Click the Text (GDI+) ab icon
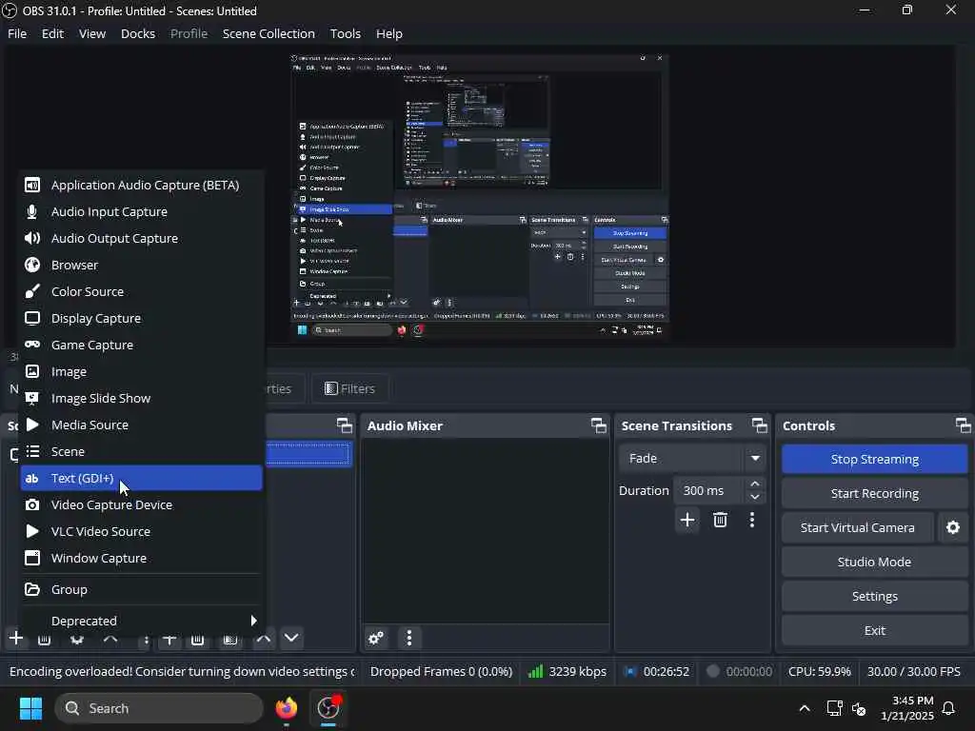The image size is (975, 731). tap(32, 478)
